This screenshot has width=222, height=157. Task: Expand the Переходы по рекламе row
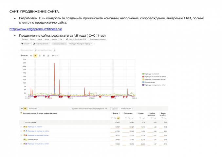(21, 127)
